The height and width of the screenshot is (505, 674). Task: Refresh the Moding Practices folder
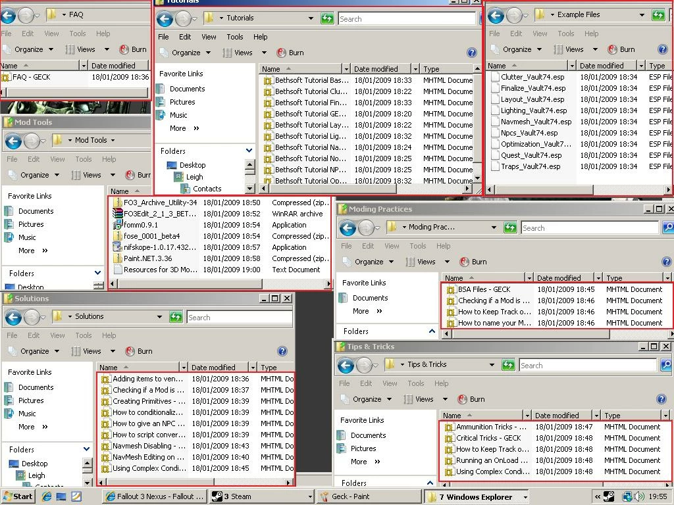[510, 227]
